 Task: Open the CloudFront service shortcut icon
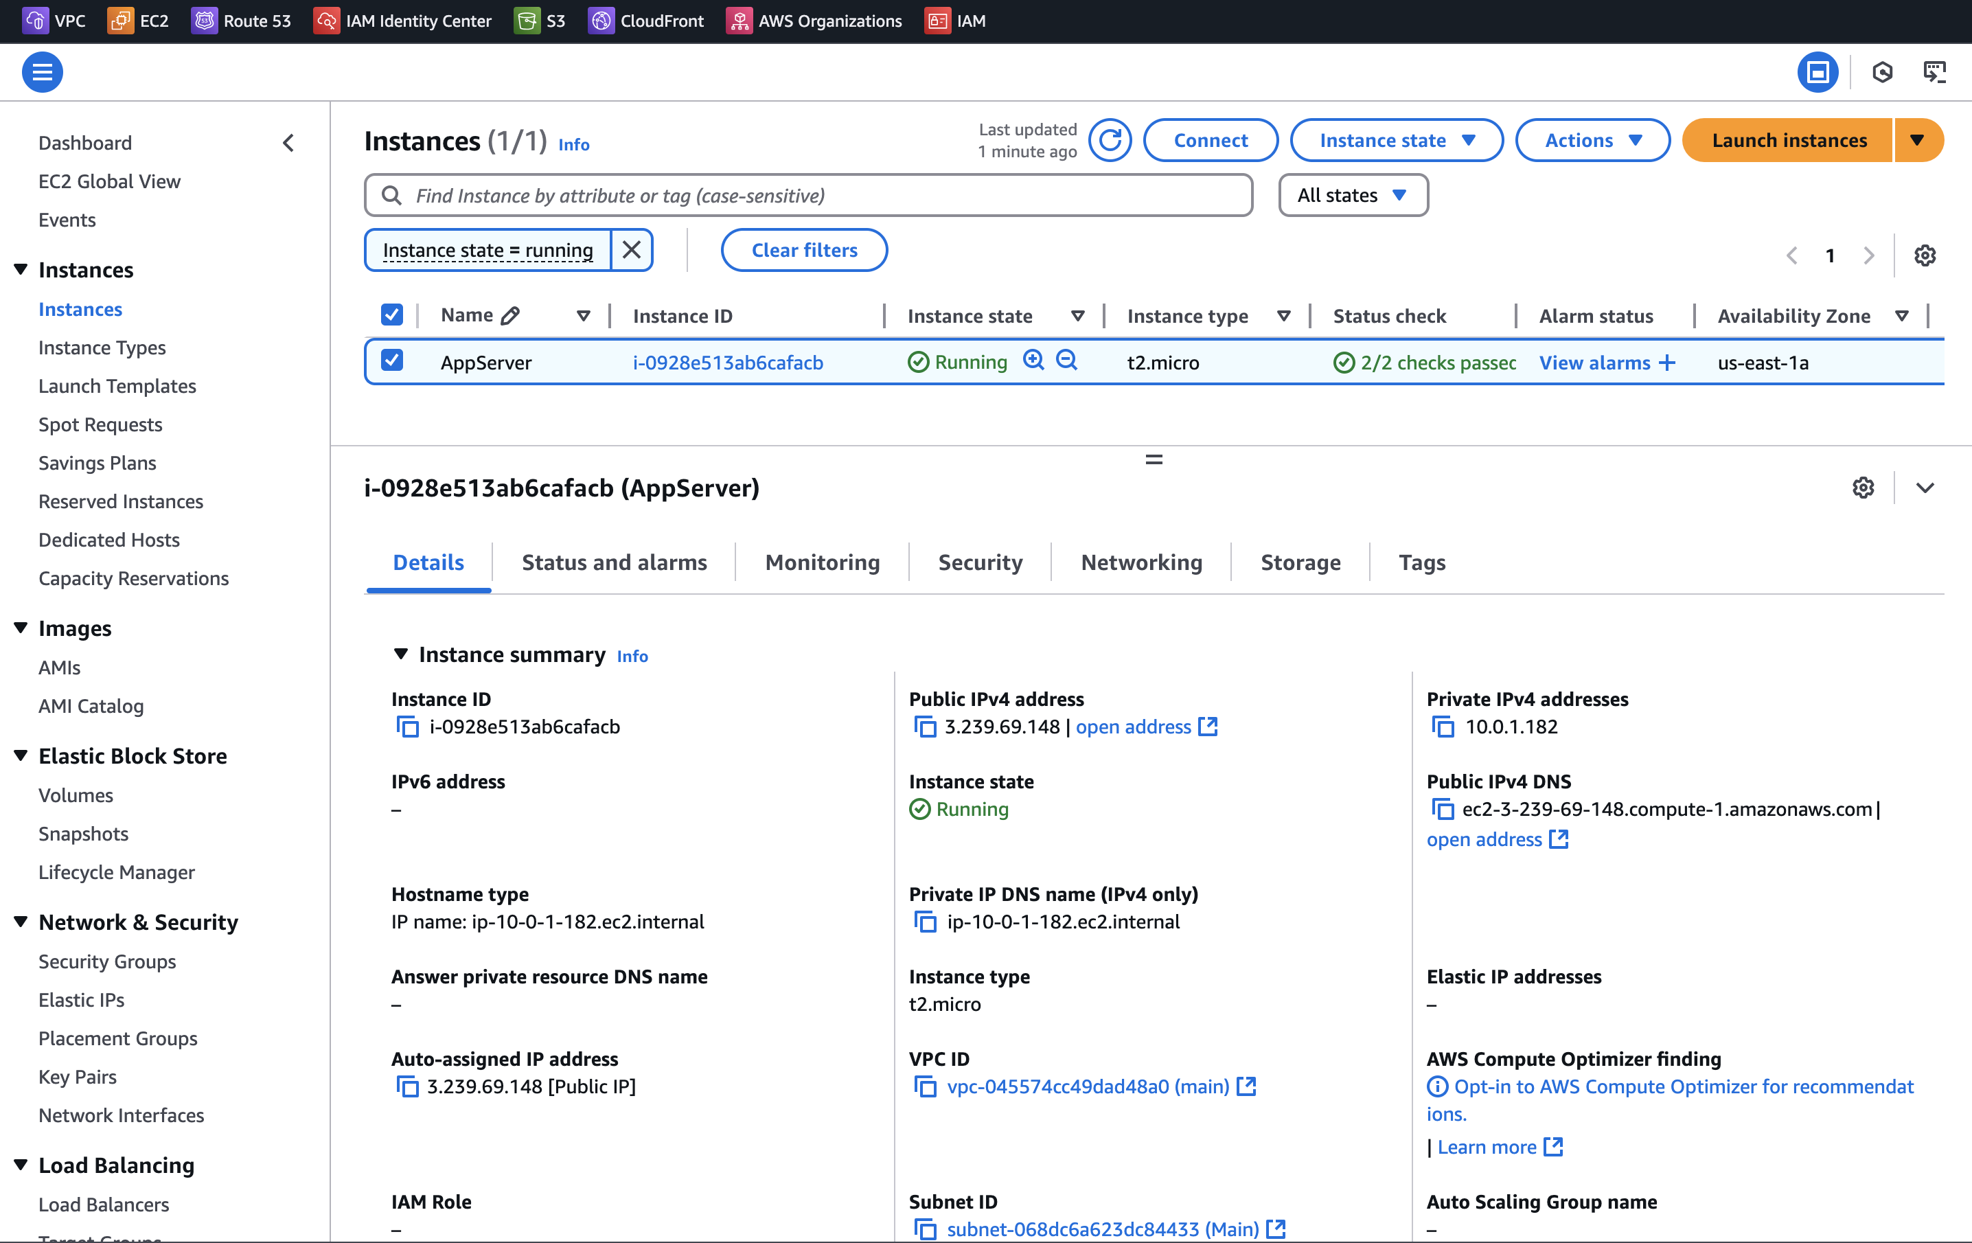coord(601,21)
